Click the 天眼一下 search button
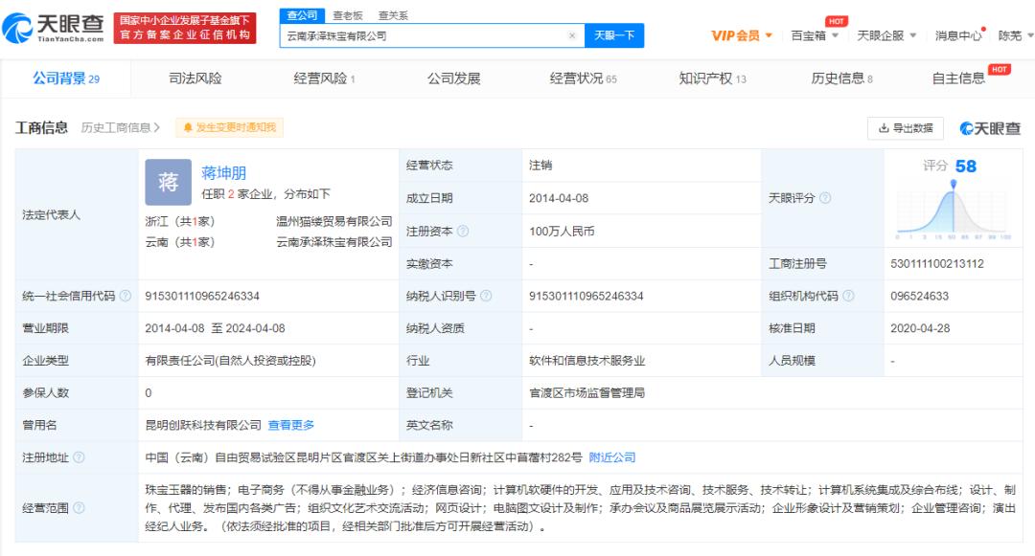The image size is (1035, 556). (x=615, y=34)
